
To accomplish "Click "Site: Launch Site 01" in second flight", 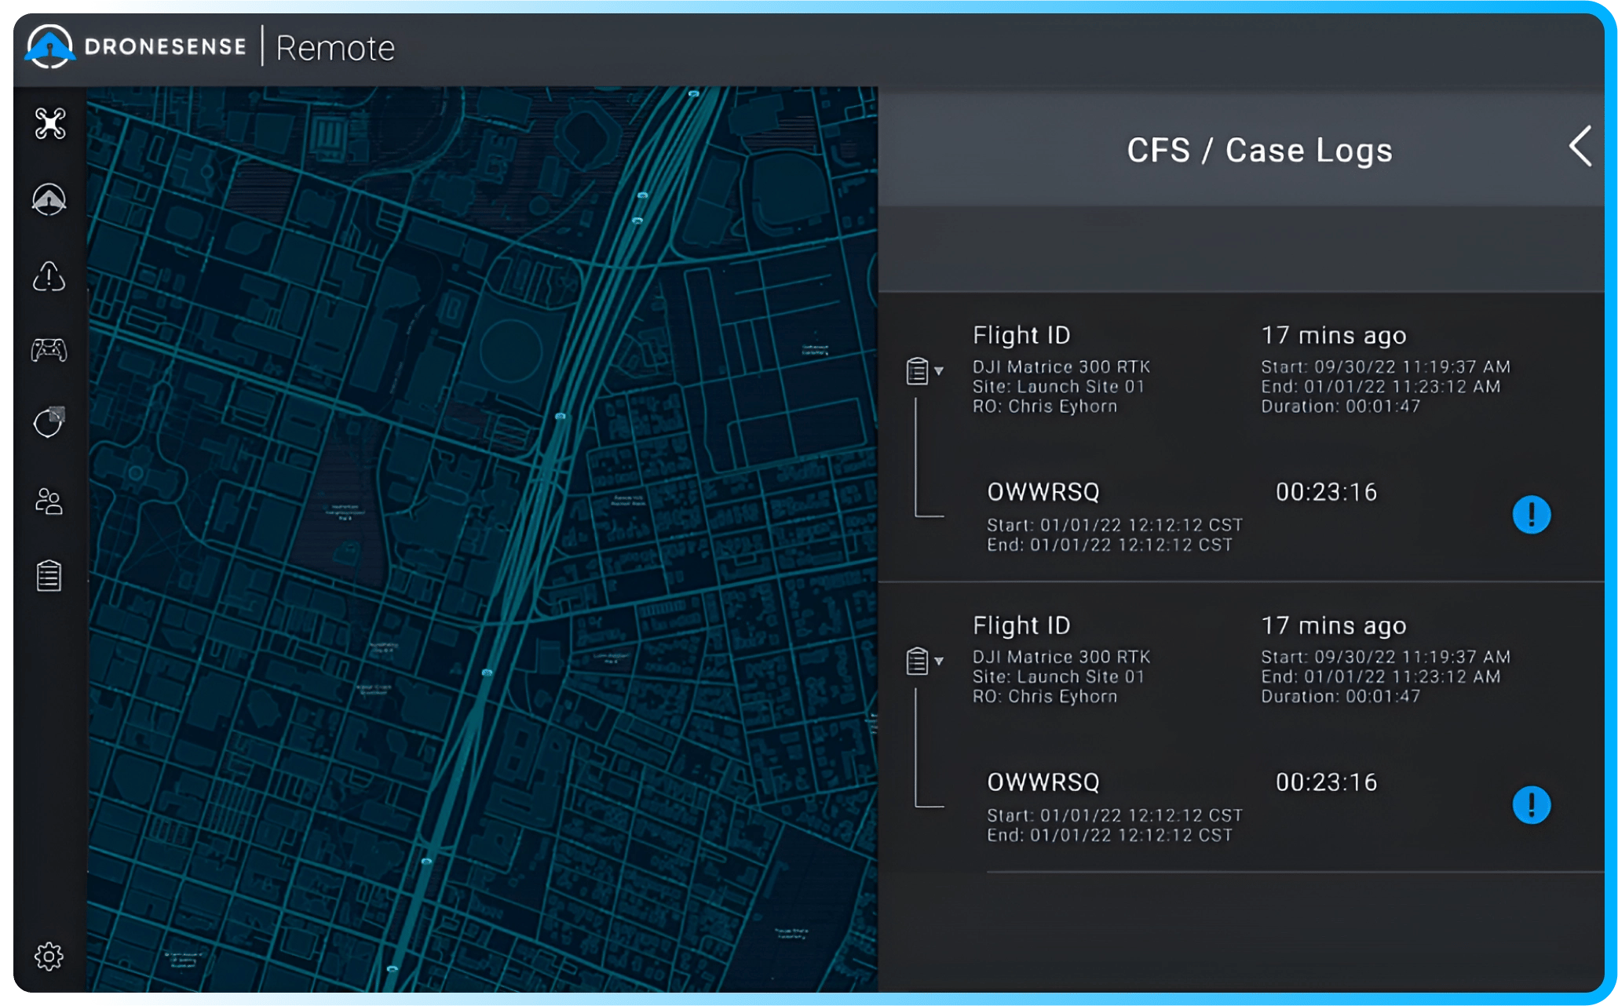I will pyautogui.click(x=1058, y=677).
